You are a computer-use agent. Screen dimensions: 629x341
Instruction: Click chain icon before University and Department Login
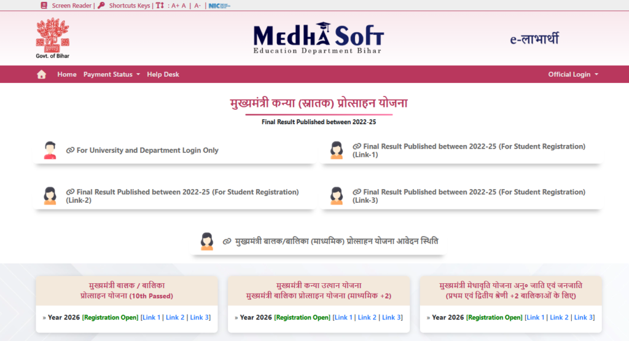(x=70, y=150)
